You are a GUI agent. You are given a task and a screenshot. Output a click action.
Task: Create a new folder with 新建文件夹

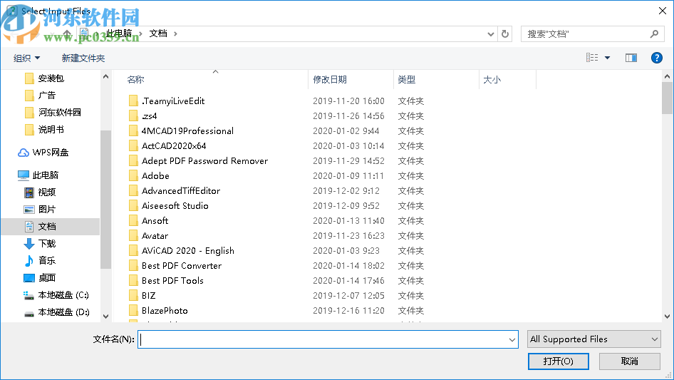(83, 58)
